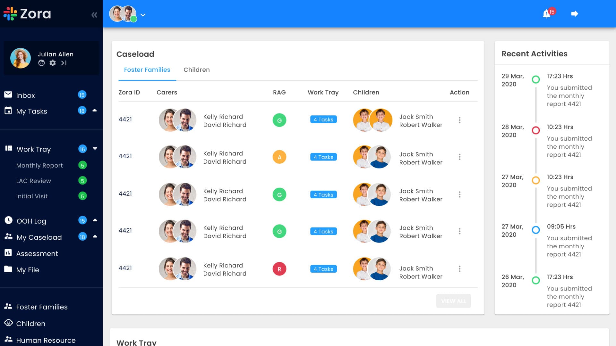Select the Foster Families tab
Image resolution: width=616 pixels, height=346 pixels.
point(147,70)
